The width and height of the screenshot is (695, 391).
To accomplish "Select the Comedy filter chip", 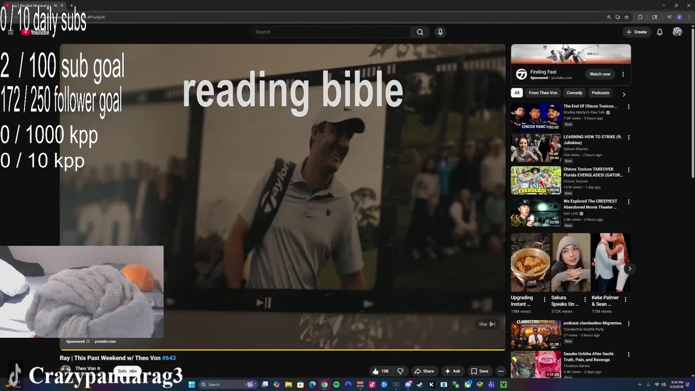I will click(x=574, y=93).
